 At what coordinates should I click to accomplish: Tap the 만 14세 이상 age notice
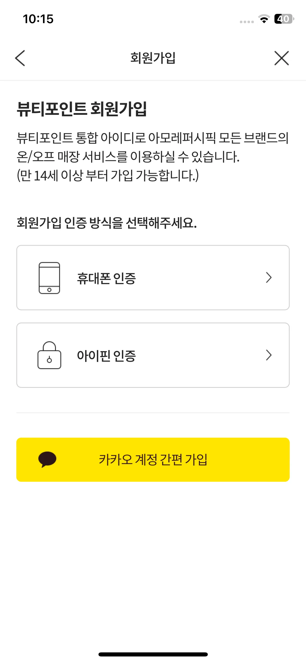pos(108,175)
